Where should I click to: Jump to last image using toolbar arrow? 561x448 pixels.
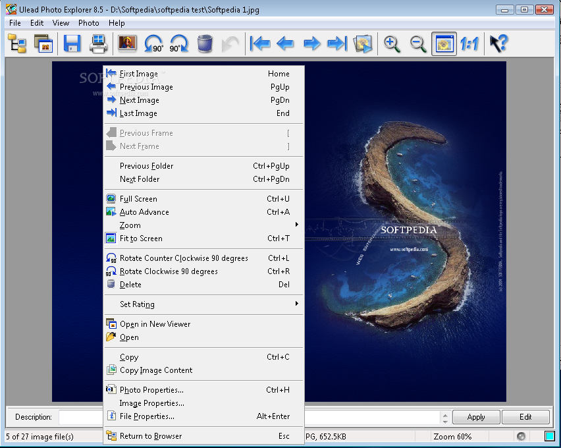coord(337,43)
